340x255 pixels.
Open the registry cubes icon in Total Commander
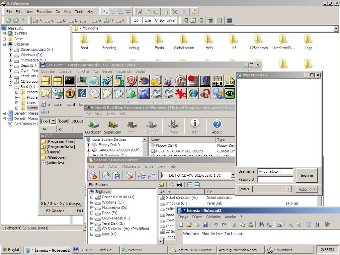pos(107,81)
